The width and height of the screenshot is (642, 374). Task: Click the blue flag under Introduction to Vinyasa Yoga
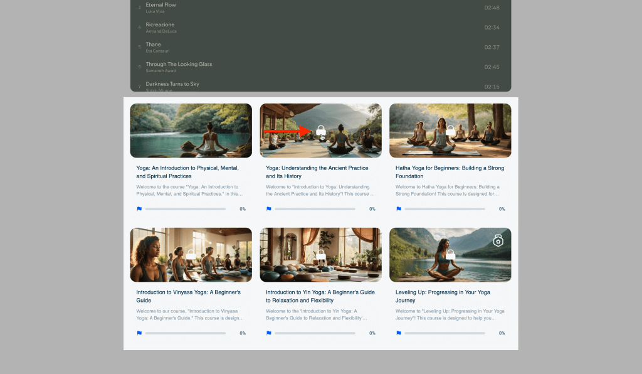(139, 333)
